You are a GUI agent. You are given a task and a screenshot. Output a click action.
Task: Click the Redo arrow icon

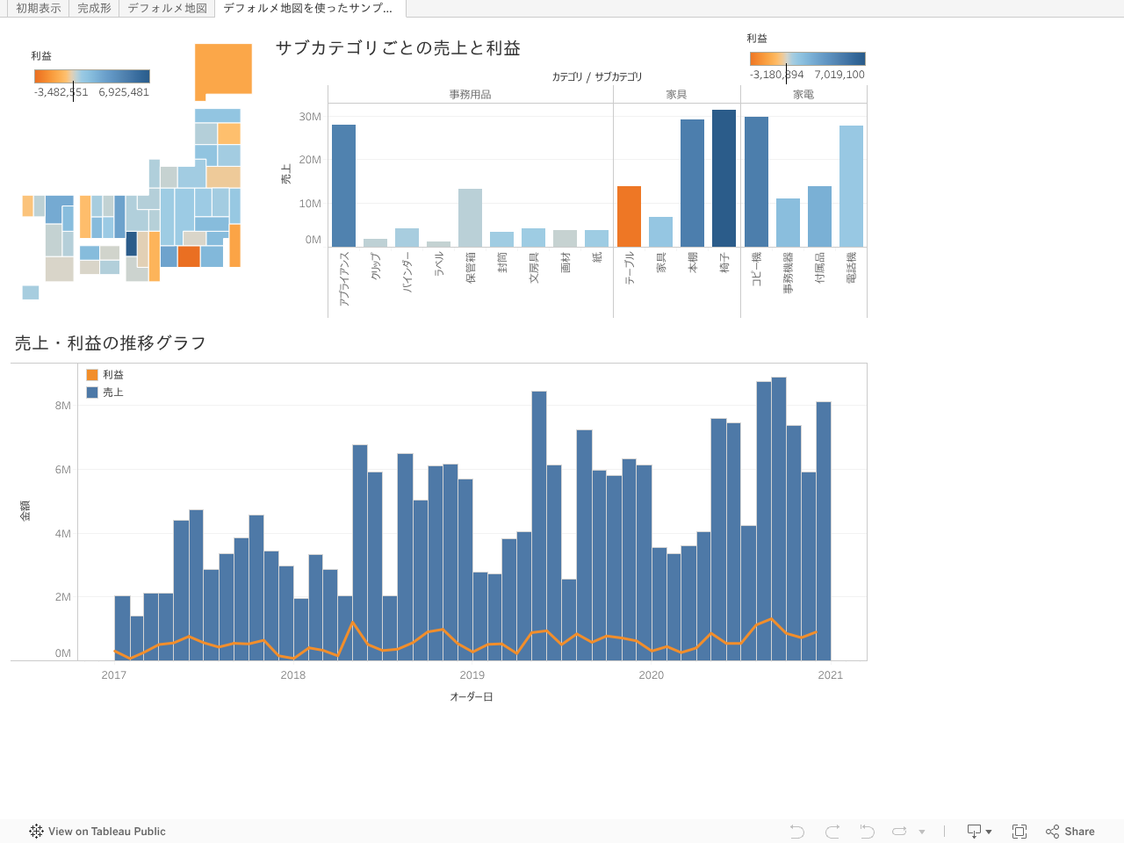(x=832, y=832)
